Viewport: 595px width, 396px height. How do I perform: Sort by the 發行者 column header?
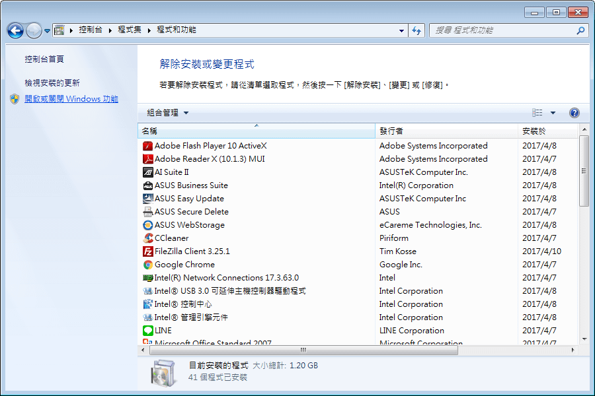(446, 131)
